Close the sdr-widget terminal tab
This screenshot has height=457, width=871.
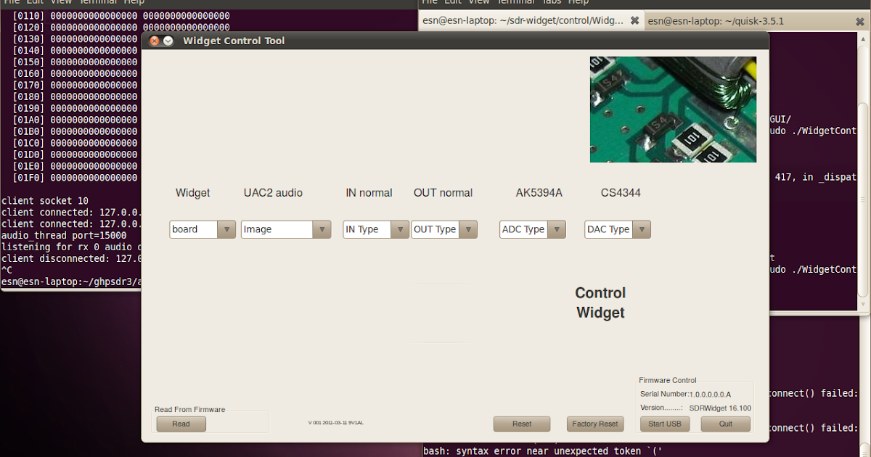pyautogui.click(x=635, y=20)
